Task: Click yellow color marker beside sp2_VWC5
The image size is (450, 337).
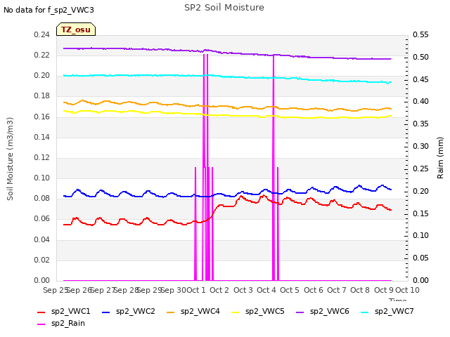Action: pos(235,312)
